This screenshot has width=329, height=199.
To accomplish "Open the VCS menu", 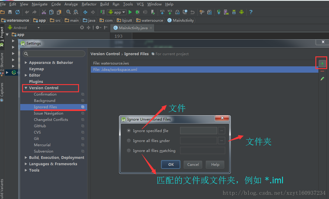I will tap(140, 4).
